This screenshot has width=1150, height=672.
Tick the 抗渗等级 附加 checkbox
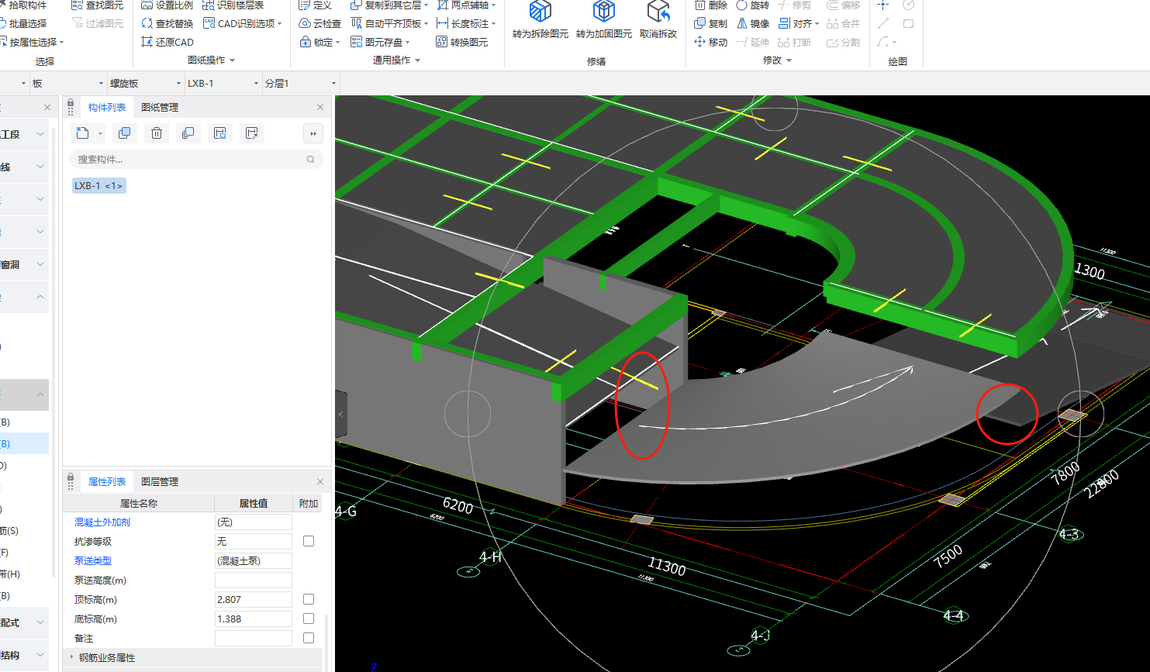pos(309,541)
